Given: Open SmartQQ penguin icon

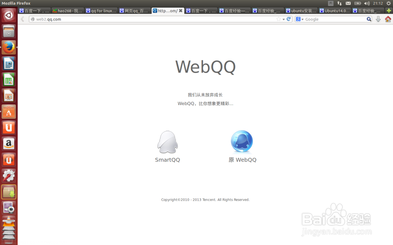Looking at the screenshot, I should click(167, 142).
